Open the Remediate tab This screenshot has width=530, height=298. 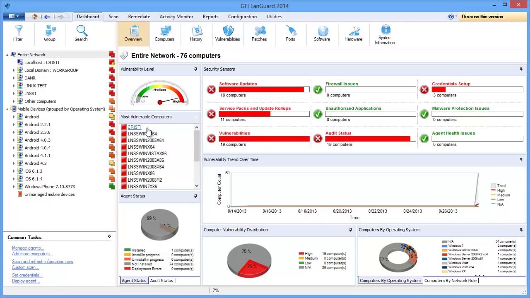[139, 17]
